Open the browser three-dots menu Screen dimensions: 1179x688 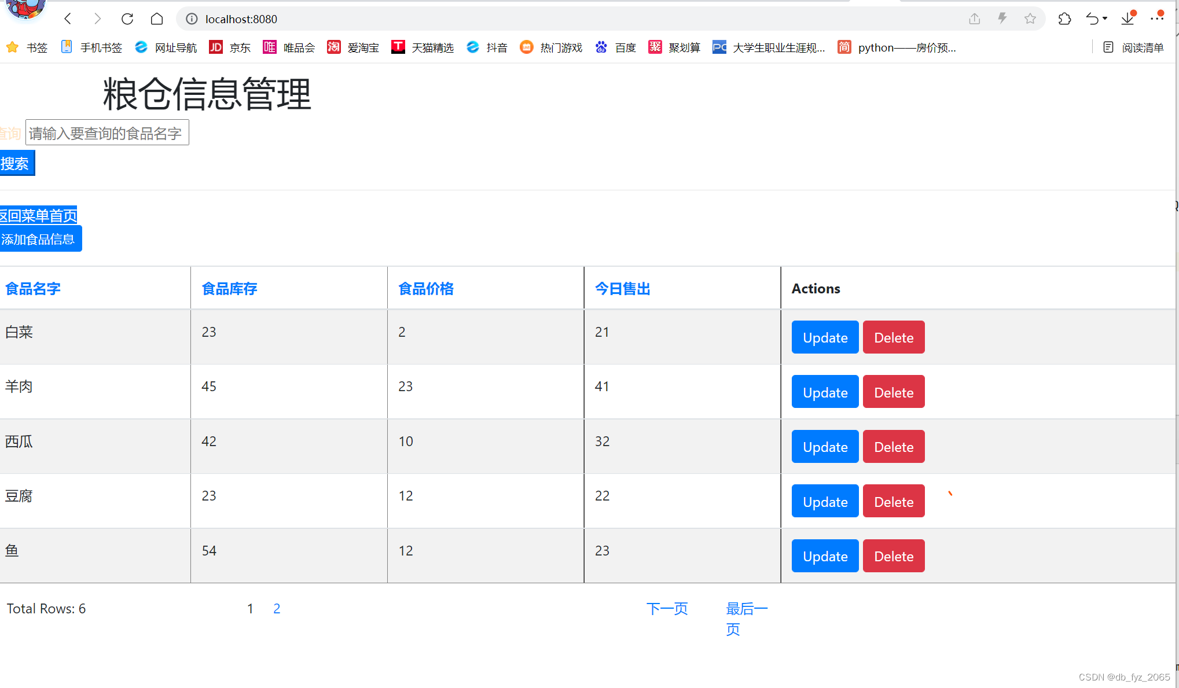(x=1157, y=19)
